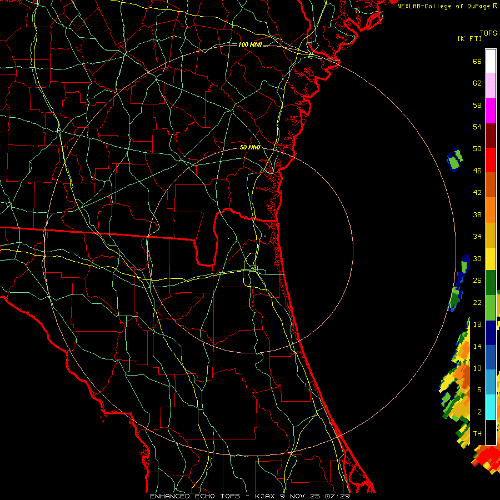Select the dark green legend swatch
Image resolution: width=500 pixels, height=500 pixels.
pyautogui.click(x=491, y=283)
